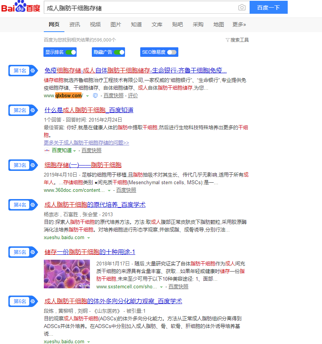Click the refresh icon beside 第1名 badge

[33, 71]
